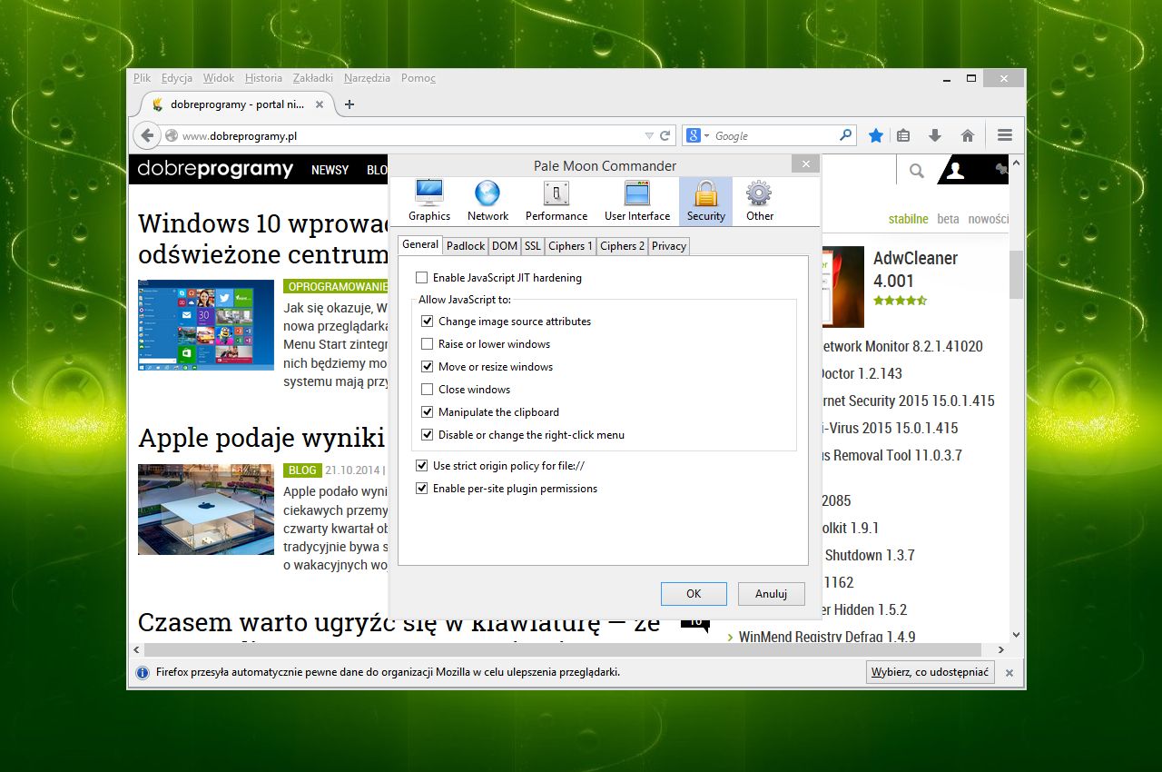Viewport: 1162px width, 772px height.
Task: Open the Historia menu
Action: tap(263, 78)
